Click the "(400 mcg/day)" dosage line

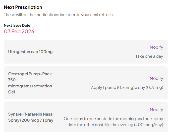pos(148,125)
